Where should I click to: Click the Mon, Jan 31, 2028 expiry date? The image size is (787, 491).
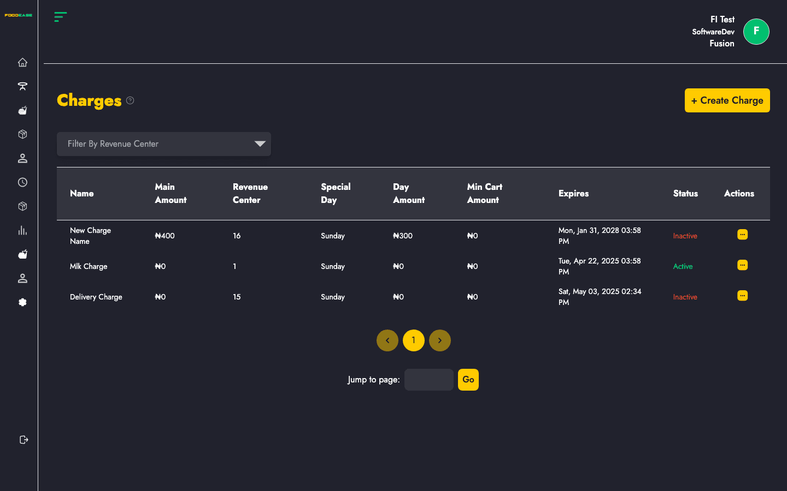tap(600, 236)
